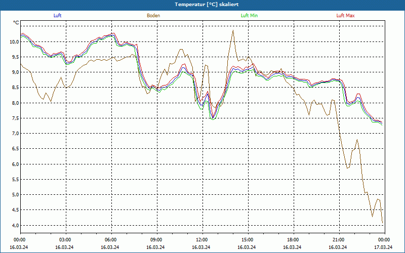Click the 8,5 y-axis value
Screen dimensions: 405x253
[16, 88]
